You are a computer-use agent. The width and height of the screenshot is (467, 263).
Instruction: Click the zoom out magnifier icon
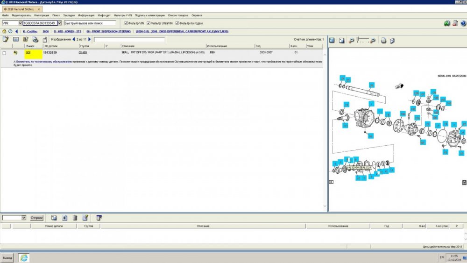351,41
